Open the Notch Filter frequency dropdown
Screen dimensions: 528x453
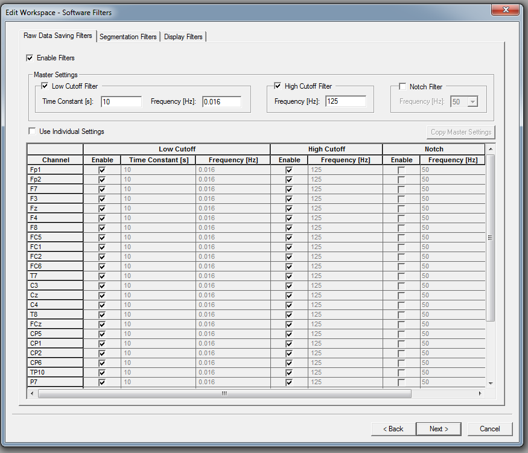(472, 102)
